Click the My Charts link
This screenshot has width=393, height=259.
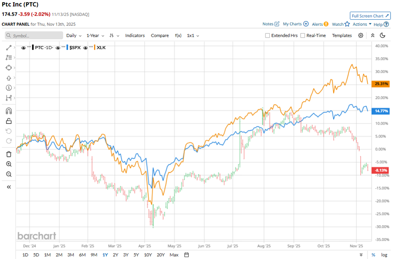[292, 24]
